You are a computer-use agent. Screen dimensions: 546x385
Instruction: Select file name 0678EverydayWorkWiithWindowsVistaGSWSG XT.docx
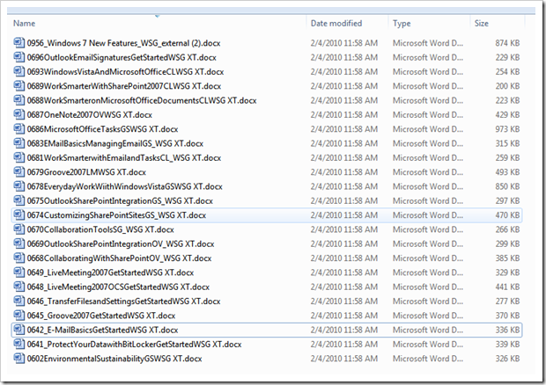pos(125,186)
